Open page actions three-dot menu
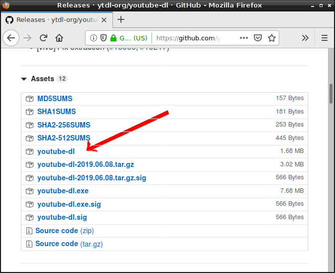Image resolution: width=335 pixels, height=273 pixels. click(244, 38)
